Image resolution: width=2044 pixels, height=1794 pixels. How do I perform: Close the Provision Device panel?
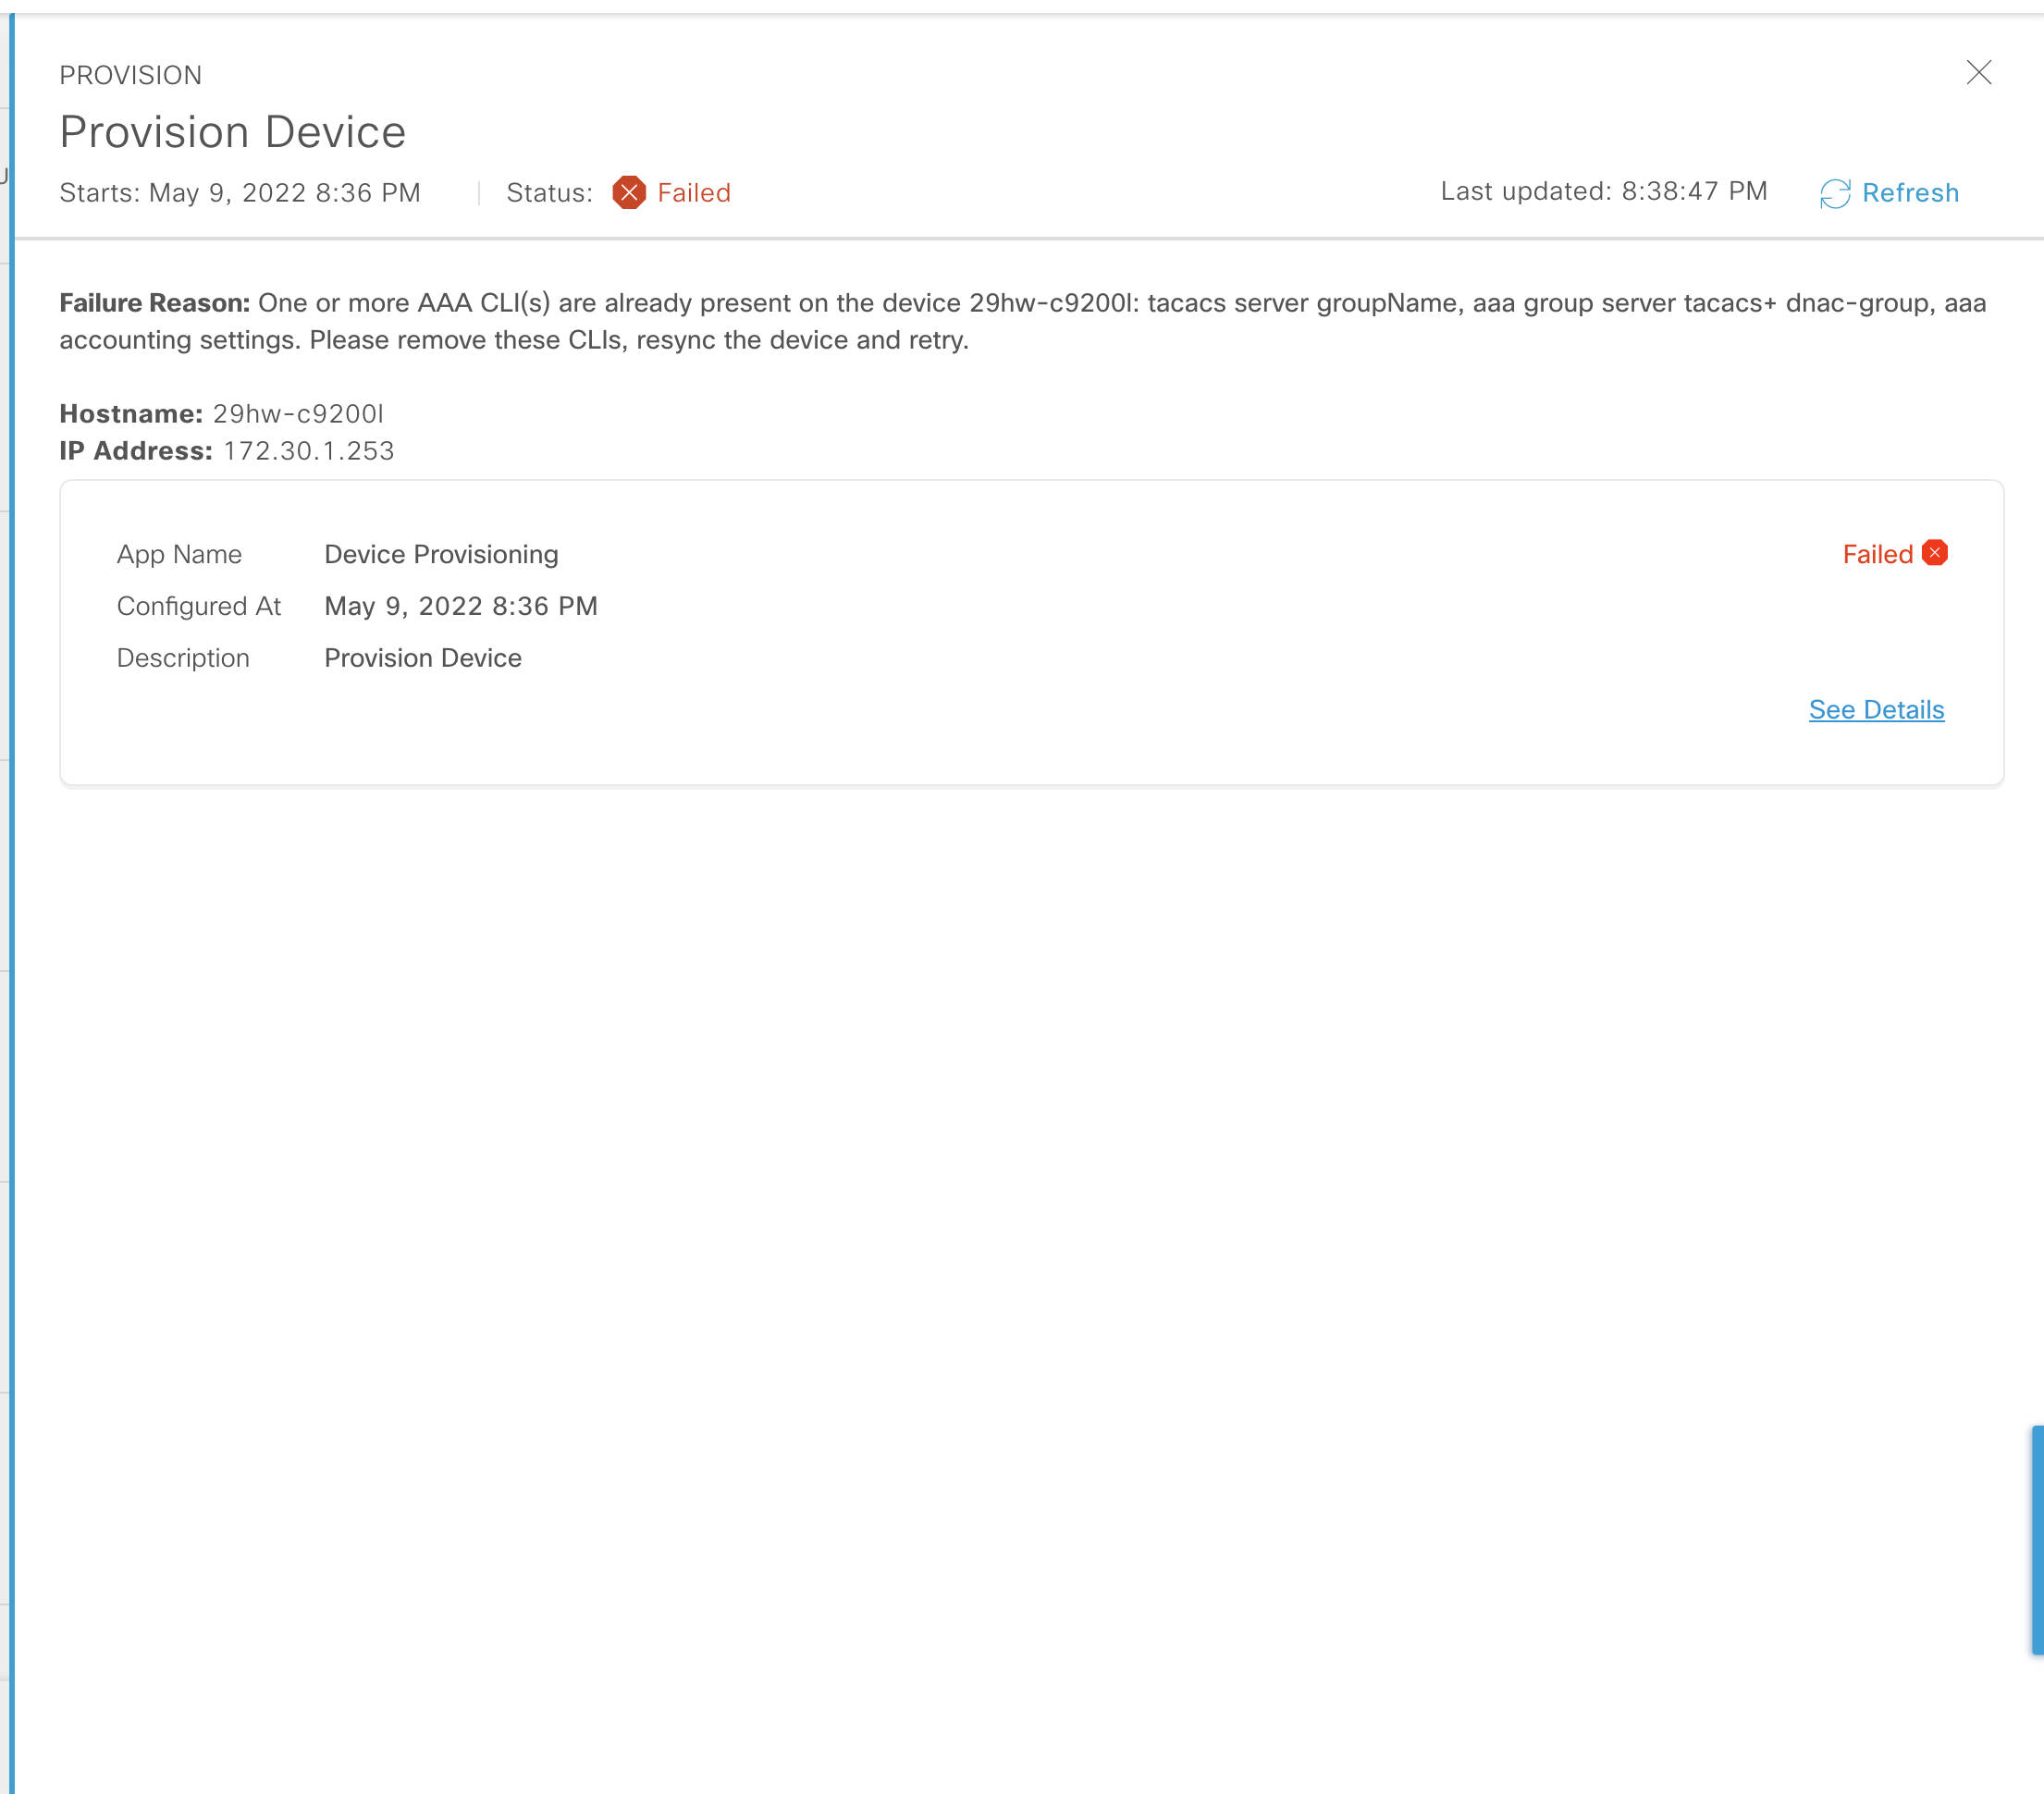pos(1978,73)
